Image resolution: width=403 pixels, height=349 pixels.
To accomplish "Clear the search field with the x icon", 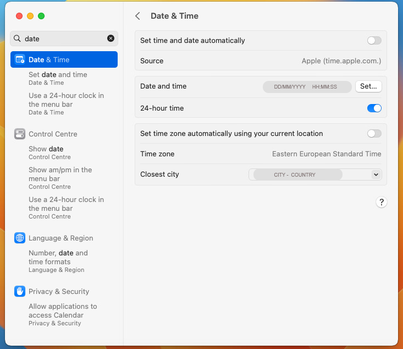I will [x=111, y=39].
